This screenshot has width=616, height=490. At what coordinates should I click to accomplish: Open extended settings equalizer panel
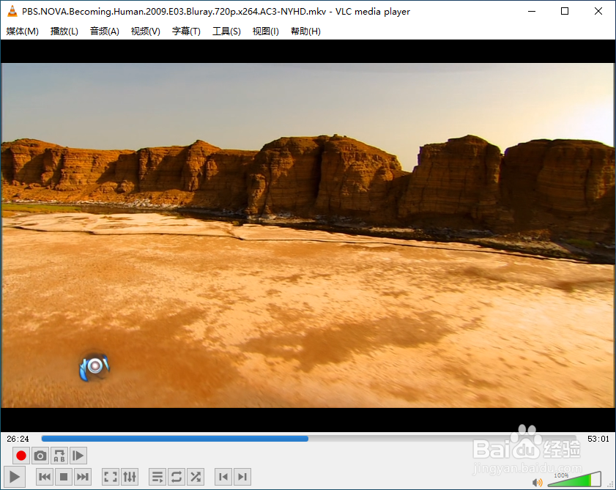[x=130, y=477]
